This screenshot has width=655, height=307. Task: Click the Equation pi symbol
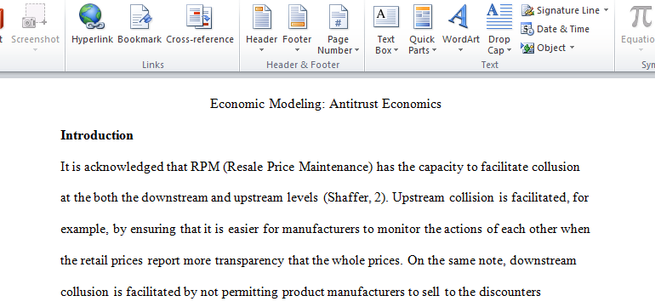coord(641,17)
